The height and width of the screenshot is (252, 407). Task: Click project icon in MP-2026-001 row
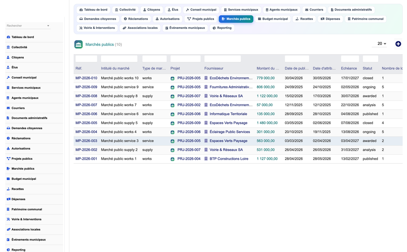(173, 159)
